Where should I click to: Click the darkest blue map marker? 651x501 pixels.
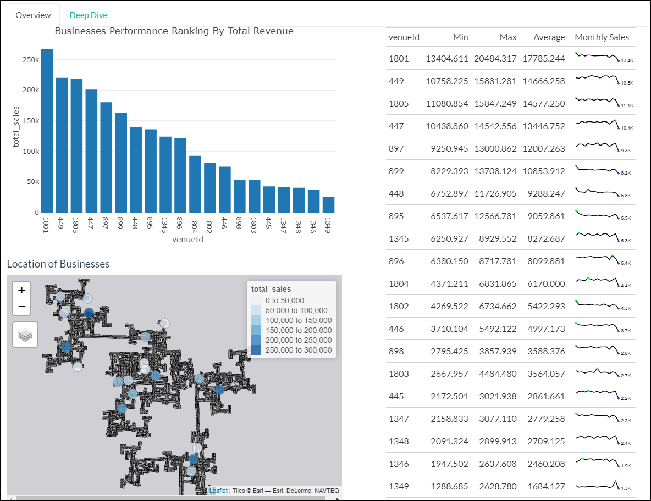[x=89, y=313]
